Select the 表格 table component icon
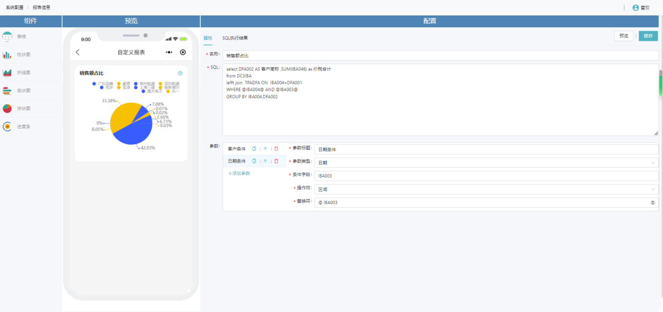This screenshot has width=663, height=312. point(7,36)
